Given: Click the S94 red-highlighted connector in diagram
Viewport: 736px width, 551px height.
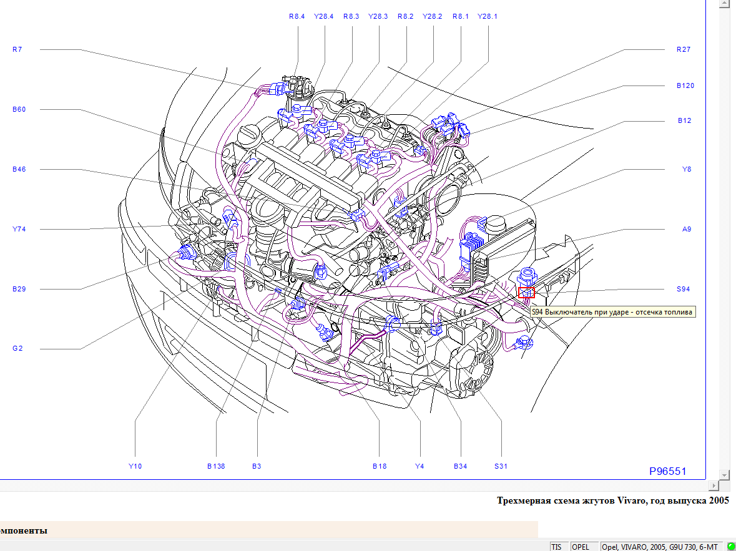Looking at the screenshot, I should (526, 293).
